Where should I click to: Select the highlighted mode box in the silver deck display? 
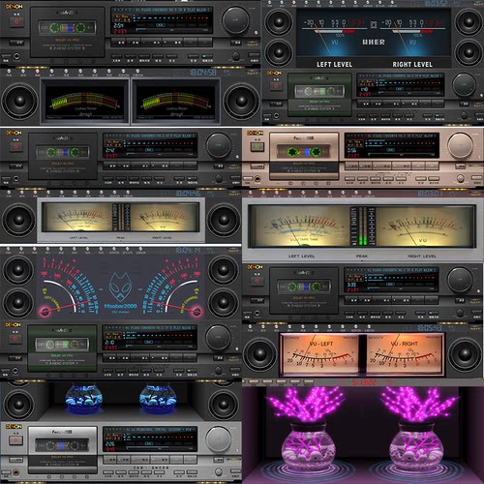pyautogui.click(x=149, y=443)
